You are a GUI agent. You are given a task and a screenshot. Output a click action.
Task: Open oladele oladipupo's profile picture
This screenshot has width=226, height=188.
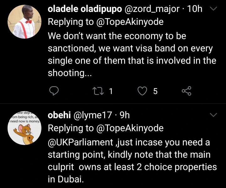click(24, 22)
